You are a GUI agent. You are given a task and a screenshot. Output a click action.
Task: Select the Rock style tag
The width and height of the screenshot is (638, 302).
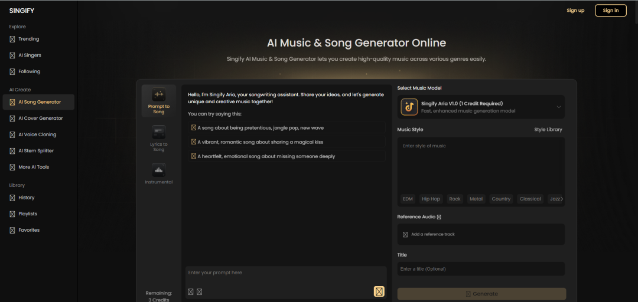(455, 199)
